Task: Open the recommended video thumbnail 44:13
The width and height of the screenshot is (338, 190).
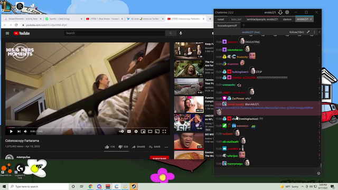Action: (189, 104)
